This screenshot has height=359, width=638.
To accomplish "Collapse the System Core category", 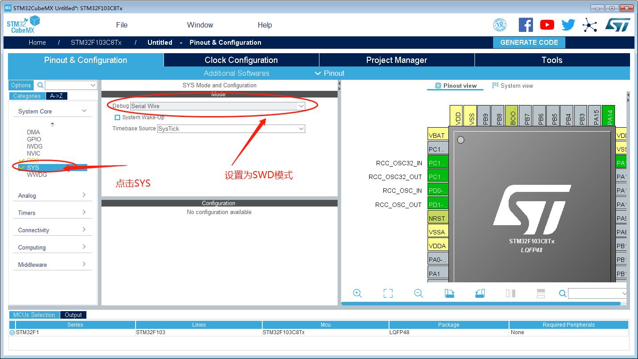I will tap(84, 111).
